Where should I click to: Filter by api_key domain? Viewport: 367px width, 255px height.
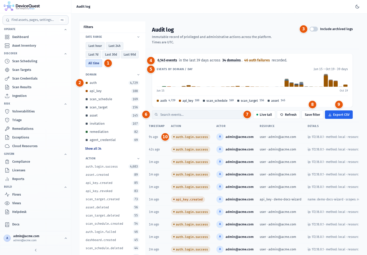coord(112,91)
